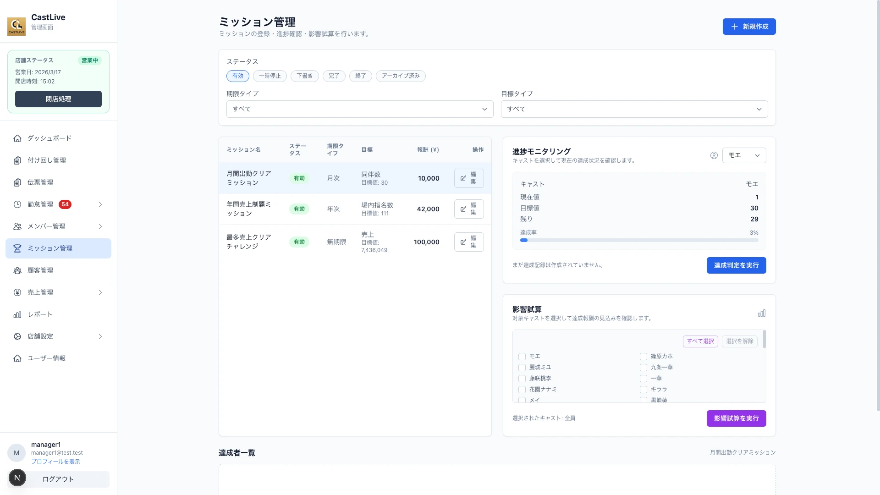Open 勤怠管理 with the clock icon
880x495 pixels.
click(x=17, y=204)
